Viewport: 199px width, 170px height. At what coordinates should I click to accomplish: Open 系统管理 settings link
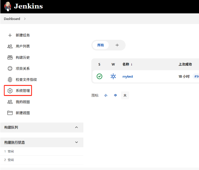(x=23, y=91)
